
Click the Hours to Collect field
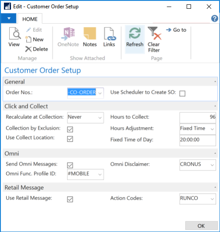click(x=198, y=118)
